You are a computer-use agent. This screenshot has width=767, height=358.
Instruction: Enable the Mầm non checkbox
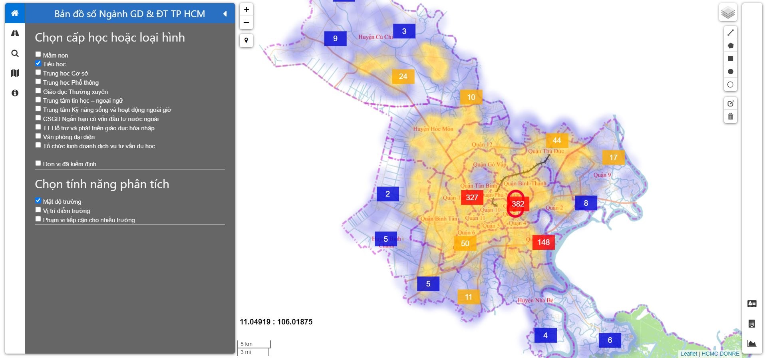click(38, 54)
